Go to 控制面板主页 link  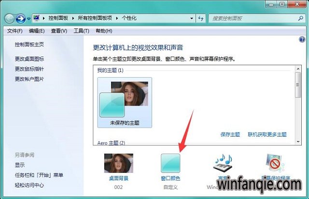pos(29,44)
